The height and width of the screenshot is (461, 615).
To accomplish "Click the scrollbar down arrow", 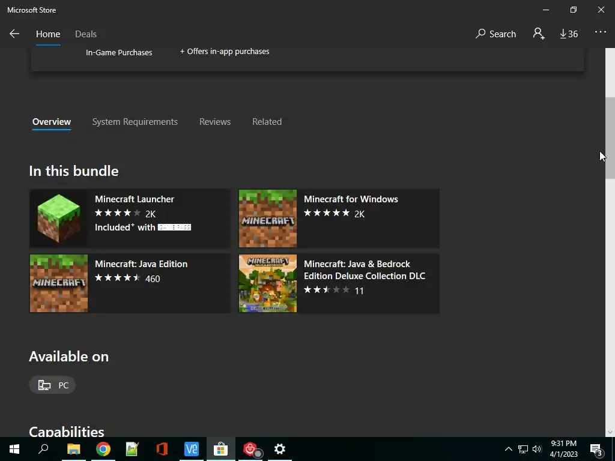I will click(610, 432).
